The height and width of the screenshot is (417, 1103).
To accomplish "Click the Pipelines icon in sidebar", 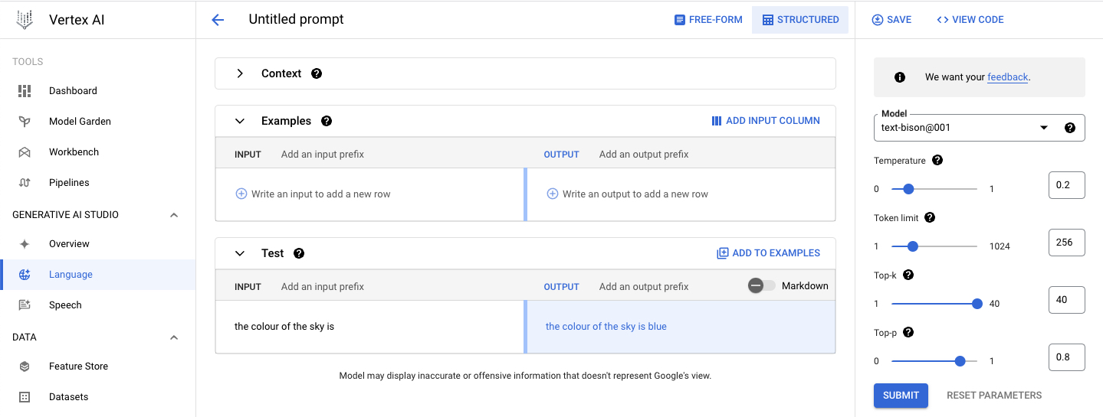I will [x=25, y=182].
